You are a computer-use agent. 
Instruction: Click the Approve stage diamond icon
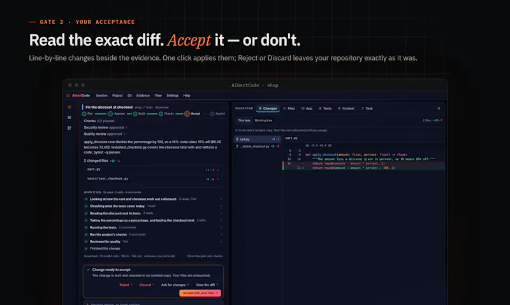110,114
